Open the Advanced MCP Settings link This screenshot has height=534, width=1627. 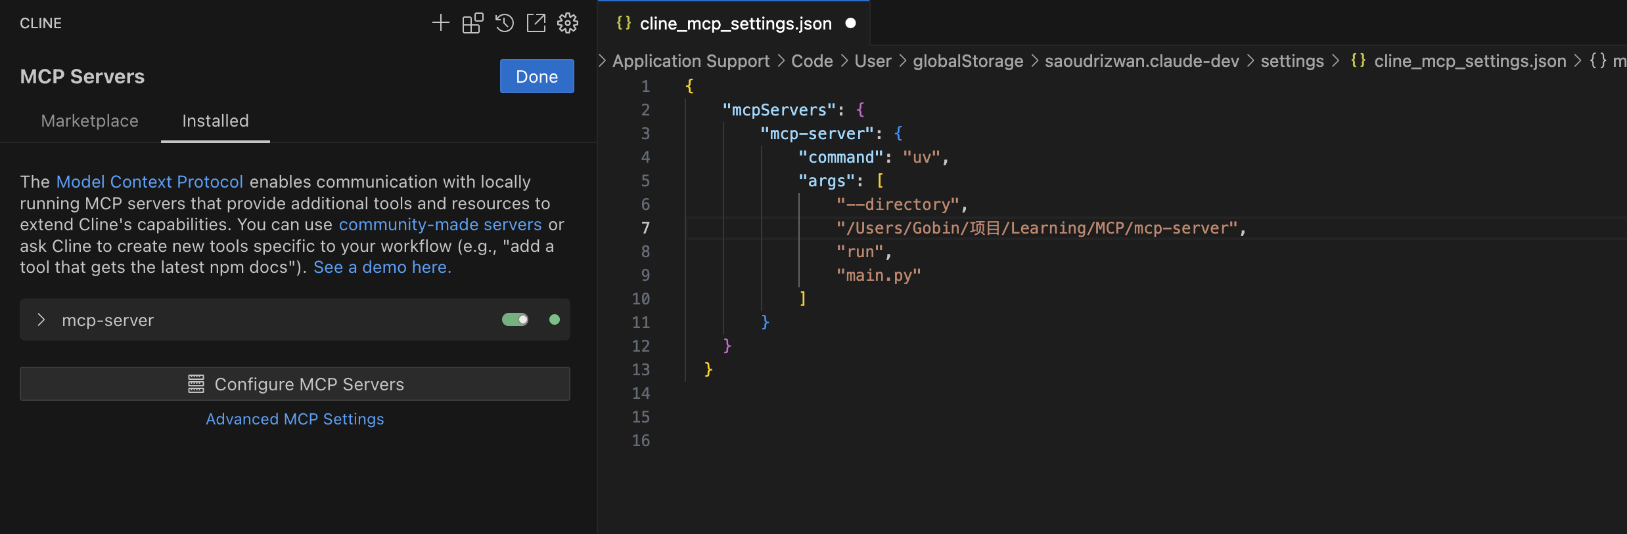click(x=294, y=419)
